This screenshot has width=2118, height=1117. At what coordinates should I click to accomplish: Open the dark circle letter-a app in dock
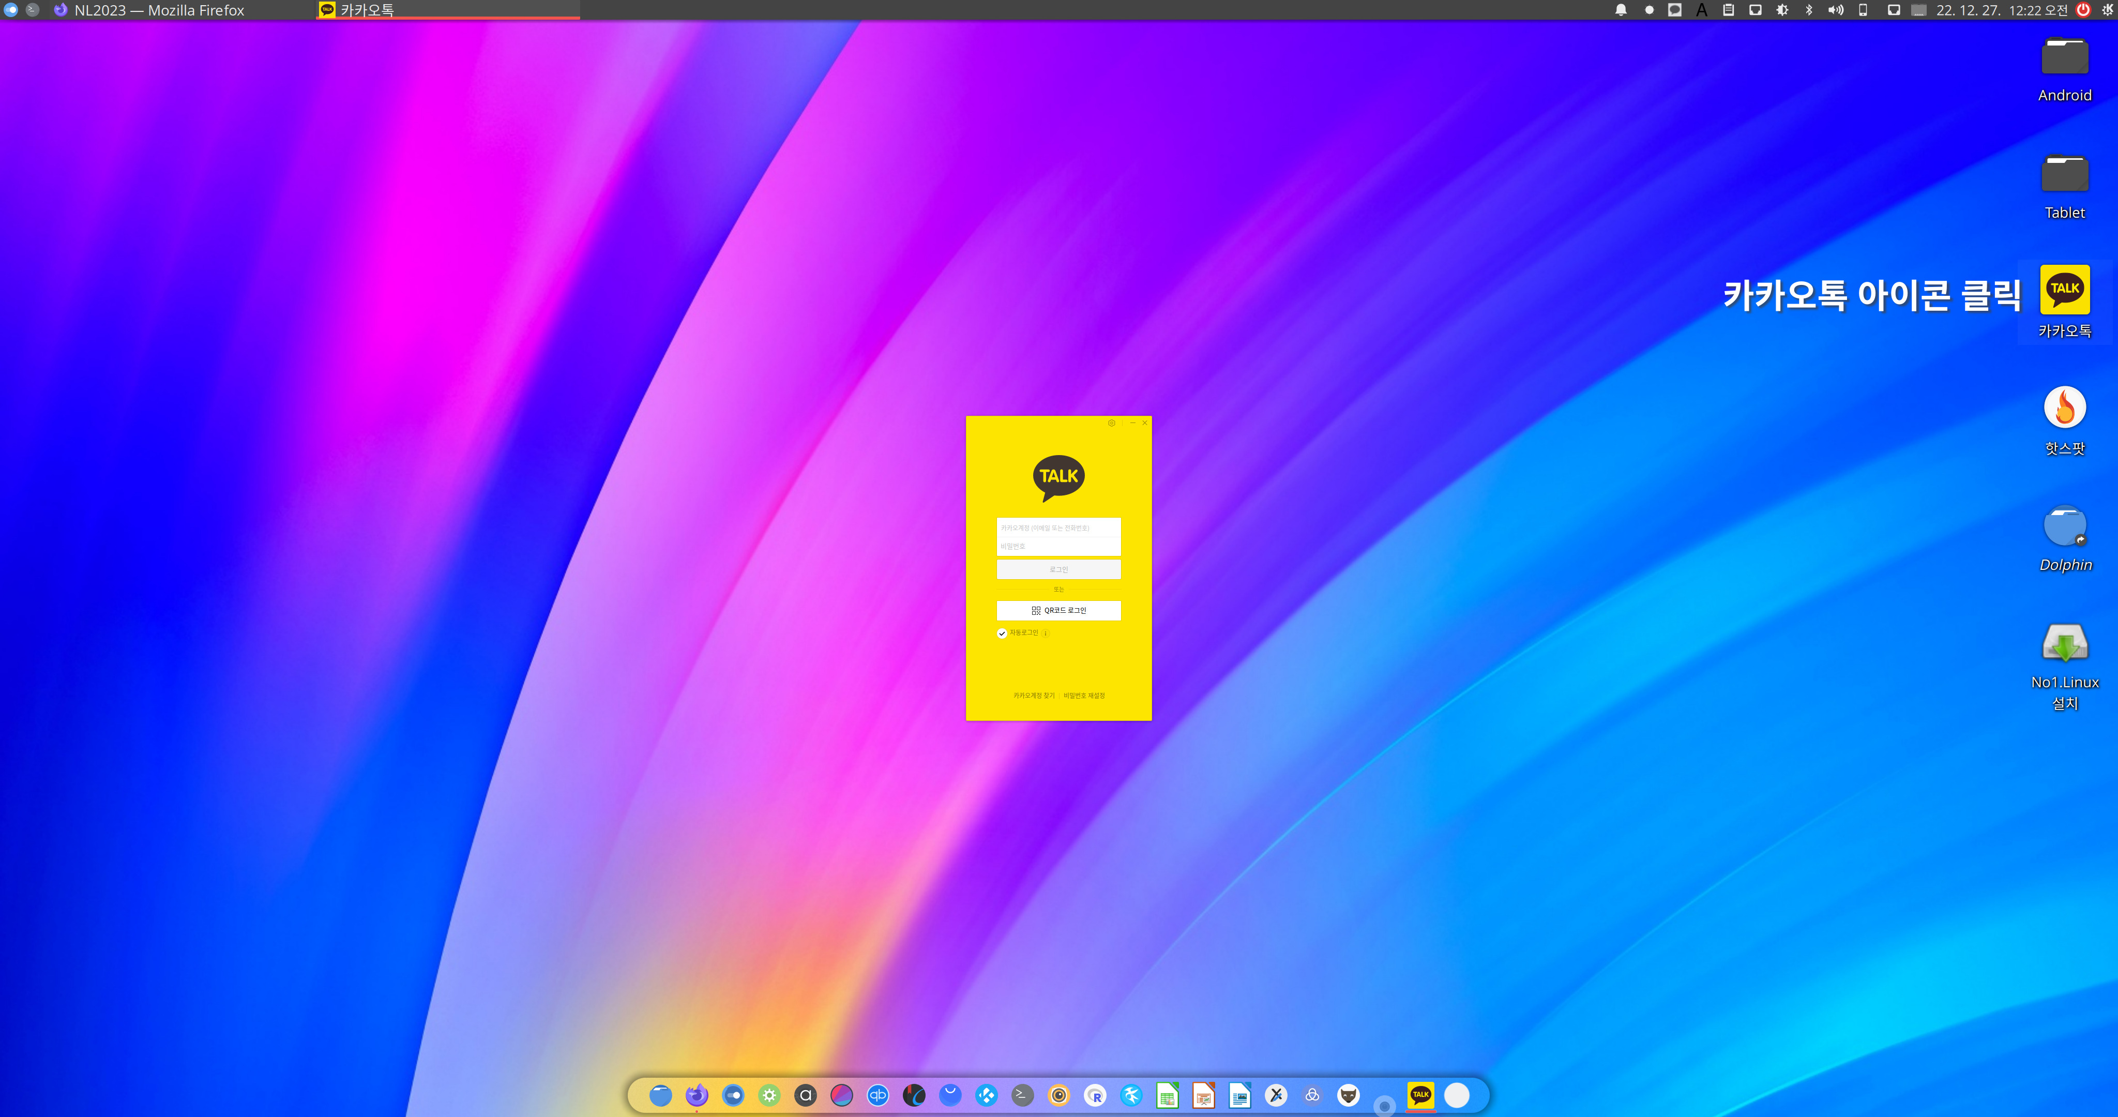click(806, 1095)
